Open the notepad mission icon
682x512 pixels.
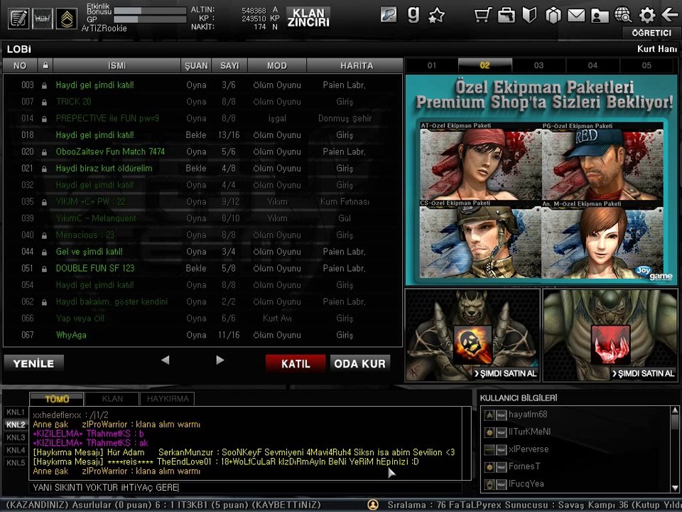coord(18,18)
